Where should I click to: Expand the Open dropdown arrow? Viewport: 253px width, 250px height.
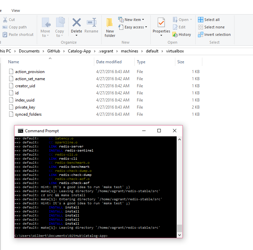pyautogui.click(x=191, y=20)
